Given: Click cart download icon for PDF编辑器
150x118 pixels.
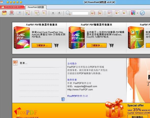Looking at the screenshot, I should coord(111,45).
